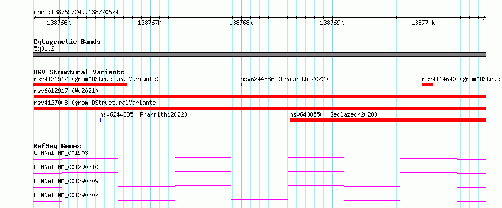Click the left arrowhead of the ruler
The height and width of the screenshot is (208, 502).
coord(35,17)
